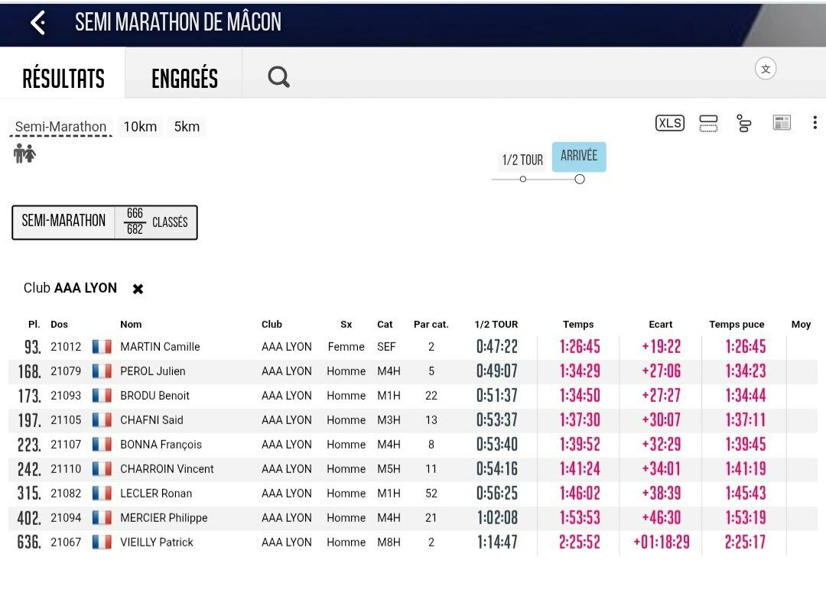Open VIEILLY Patrick's result row

click(x=413, y=543)
